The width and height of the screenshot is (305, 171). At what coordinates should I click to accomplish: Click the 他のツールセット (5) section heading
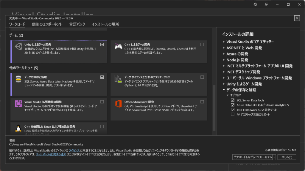(x=24, y=68)
